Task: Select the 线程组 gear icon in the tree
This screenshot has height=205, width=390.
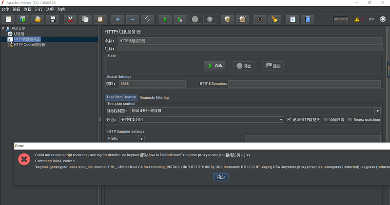Action: (10, 34)
